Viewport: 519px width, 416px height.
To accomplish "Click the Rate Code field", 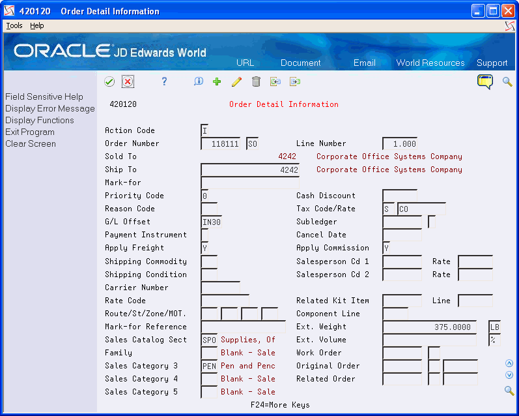I will 225,301.
